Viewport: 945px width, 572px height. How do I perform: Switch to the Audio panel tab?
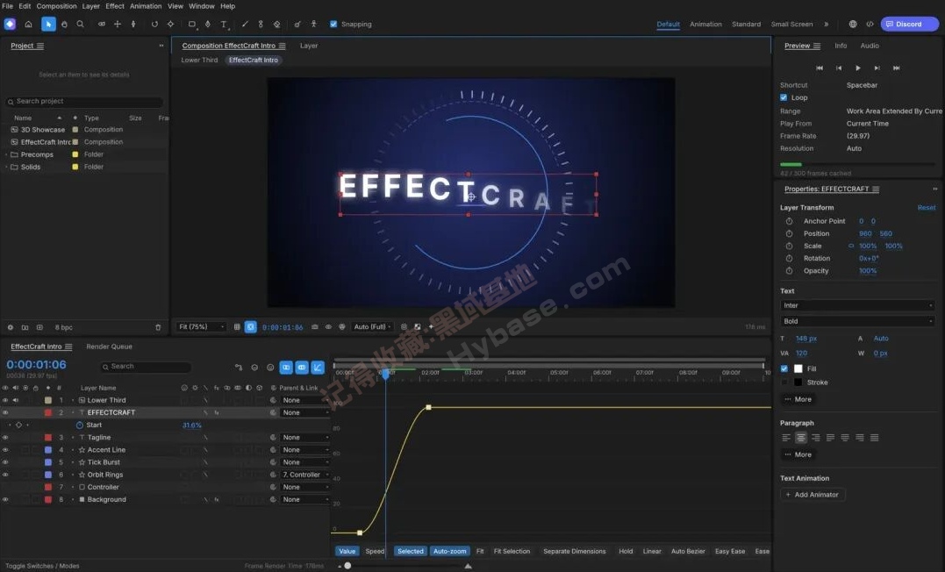coord(869,46)
